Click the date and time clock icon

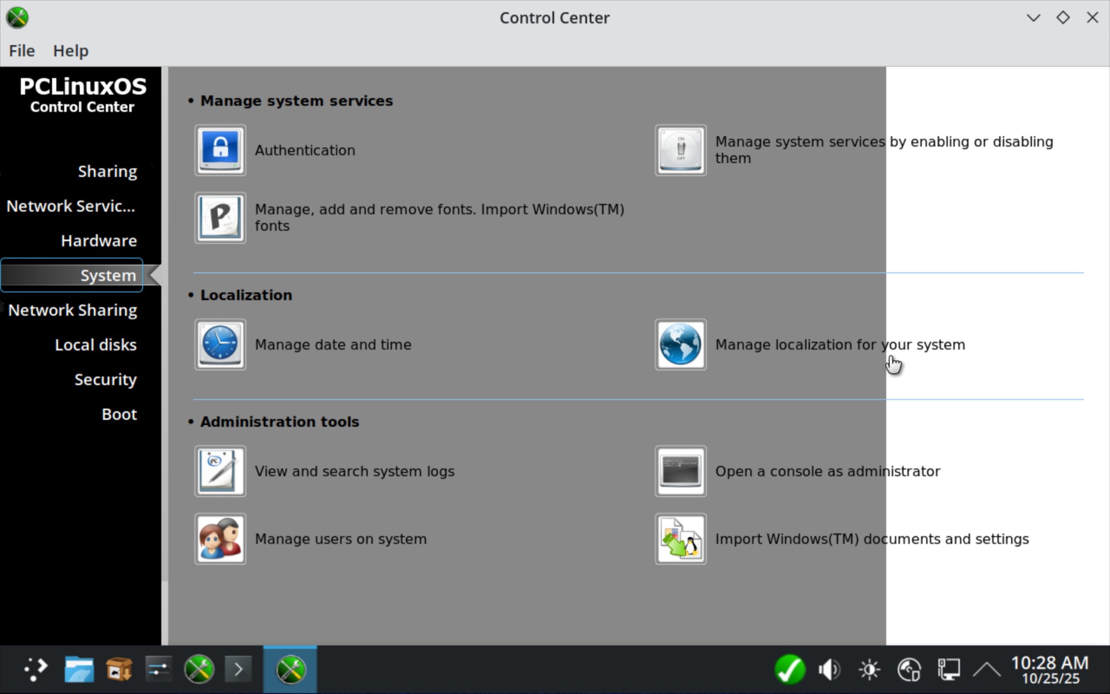tap(220, 345)
